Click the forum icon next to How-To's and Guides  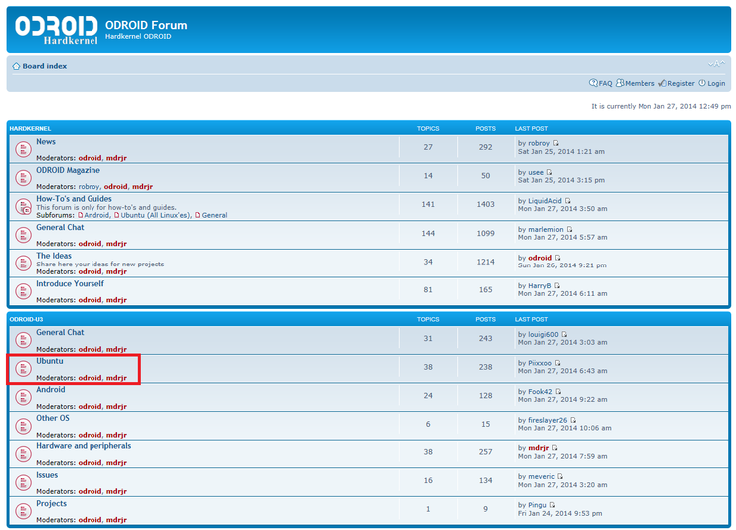click(x=23, y=206)
